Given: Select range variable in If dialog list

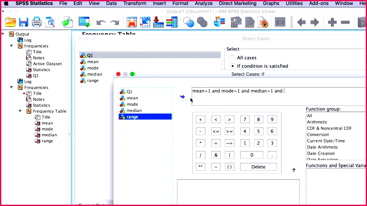Looking at the screenshot, I should click(145, 117).
